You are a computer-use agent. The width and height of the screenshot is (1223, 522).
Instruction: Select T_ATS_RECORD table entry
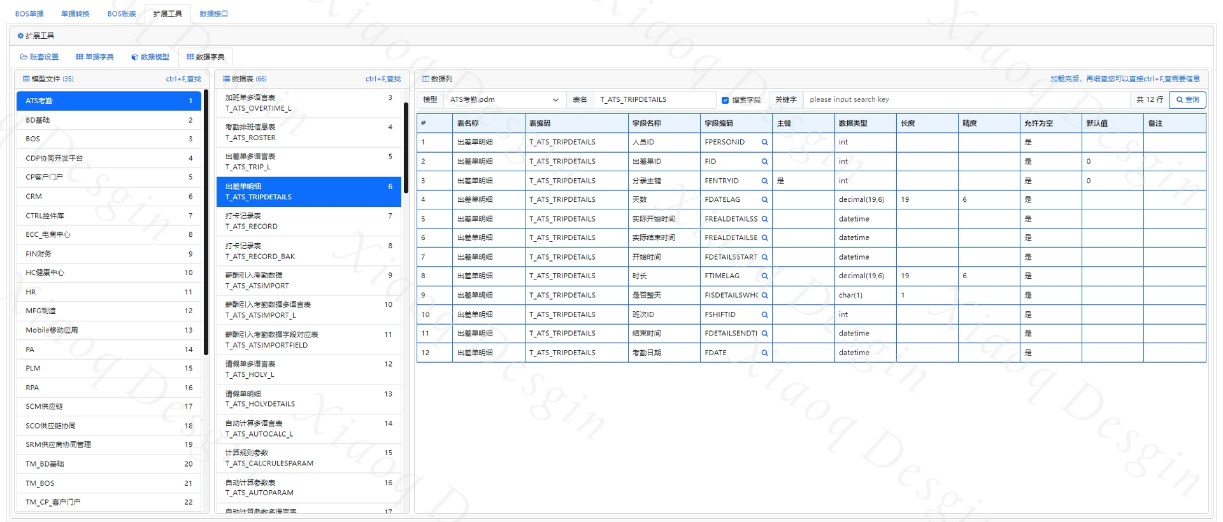point(309,221)
